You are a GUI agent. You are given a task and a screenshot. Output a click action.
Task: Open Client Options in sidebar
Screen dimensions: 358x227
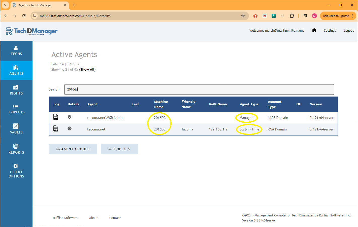[16, 171]
